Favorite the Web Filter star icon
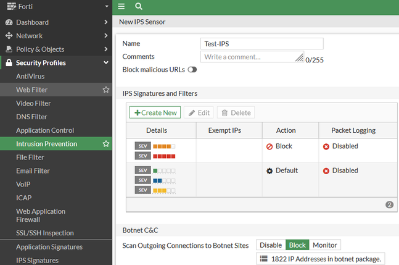The image size is (399, 265). pos(106,90)
